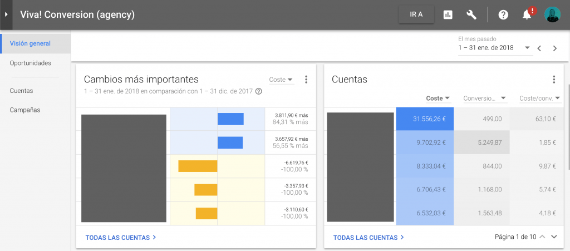Go to previous page of Cuentas table

click(x=542, y=237)
